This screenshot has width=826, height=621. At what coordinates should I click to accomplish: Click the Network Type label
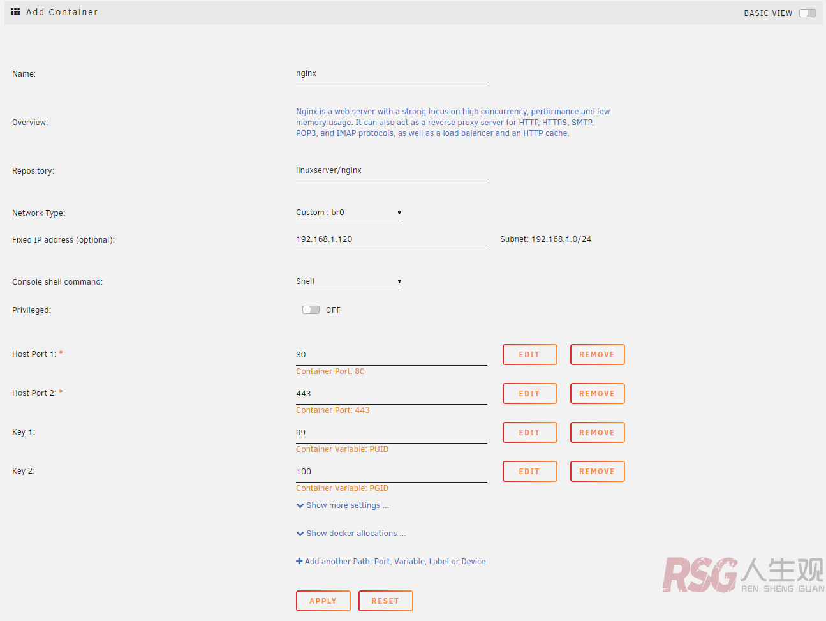click(x=38, y=213)
